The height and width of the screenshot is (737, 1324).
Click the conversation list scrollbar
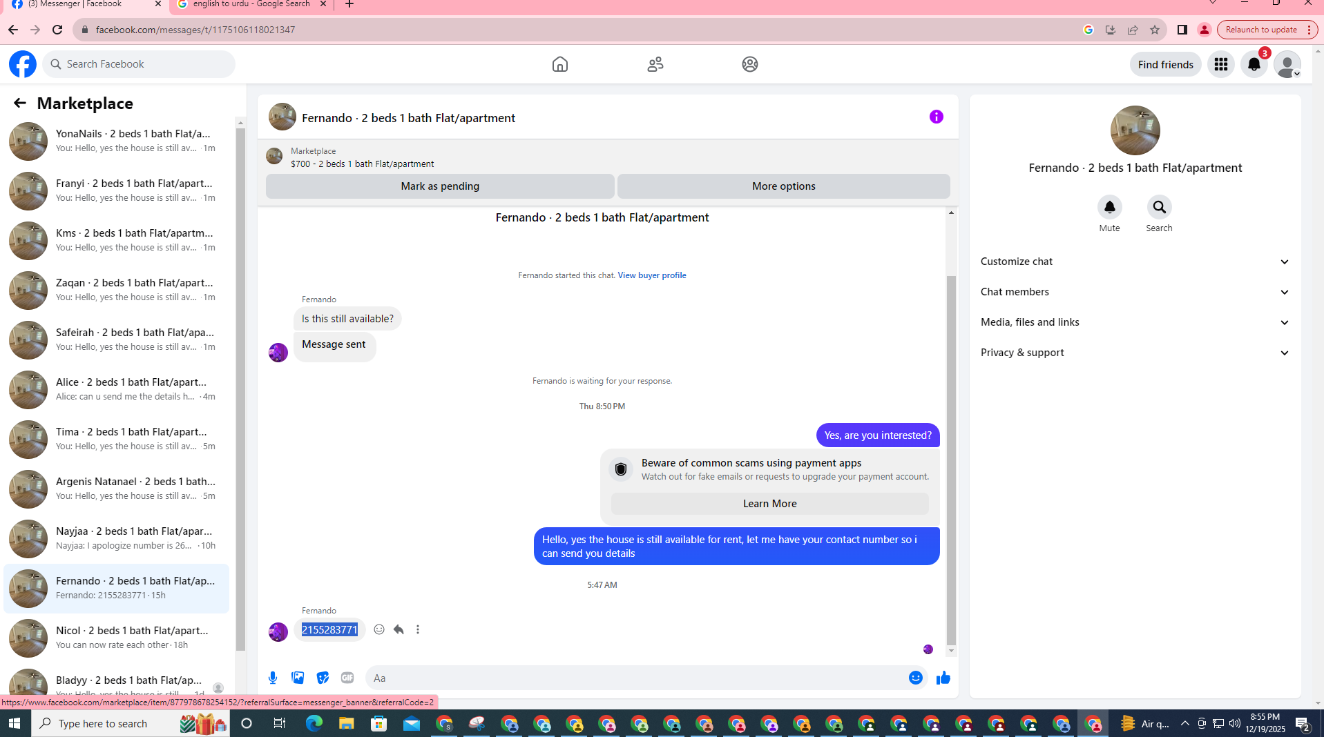point(240,390)
